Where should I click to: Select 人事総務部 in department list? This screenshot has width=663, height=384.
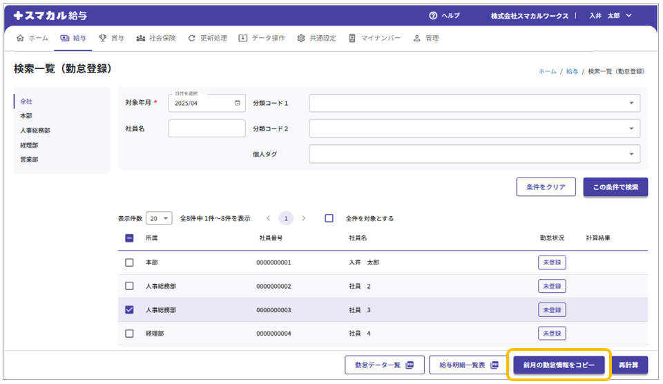(35, 131)
